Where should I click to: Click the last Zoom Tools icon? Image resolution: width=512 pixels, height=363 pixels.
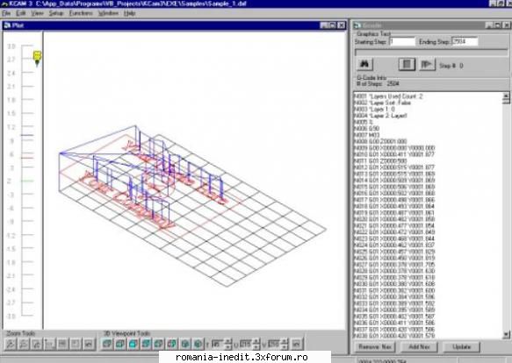point(89,344)
